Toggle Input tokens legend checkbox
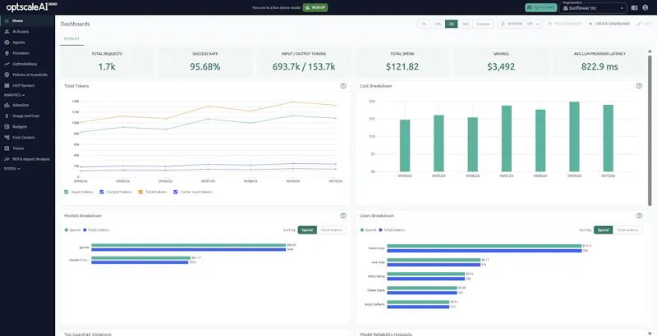The height and width of the screenshot is (336, 657). [67, 192]
